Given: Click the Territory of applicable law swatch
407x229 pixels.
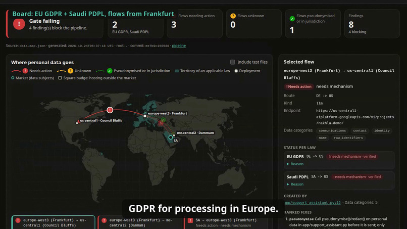Looking at the screenshot, I should point(177,71).
